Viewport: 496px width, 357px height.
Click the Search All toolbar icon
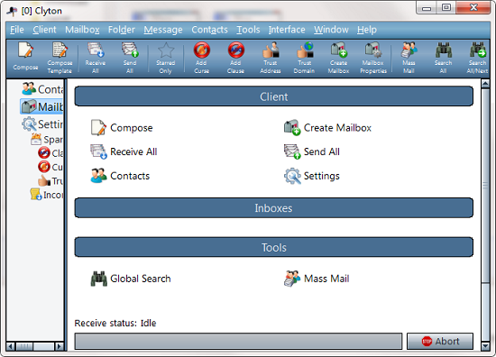[x=443, y=58]
